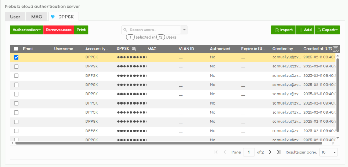Go to the next page arrow
The height and width of the screenshot is (167, 348).
pos(270,152)
